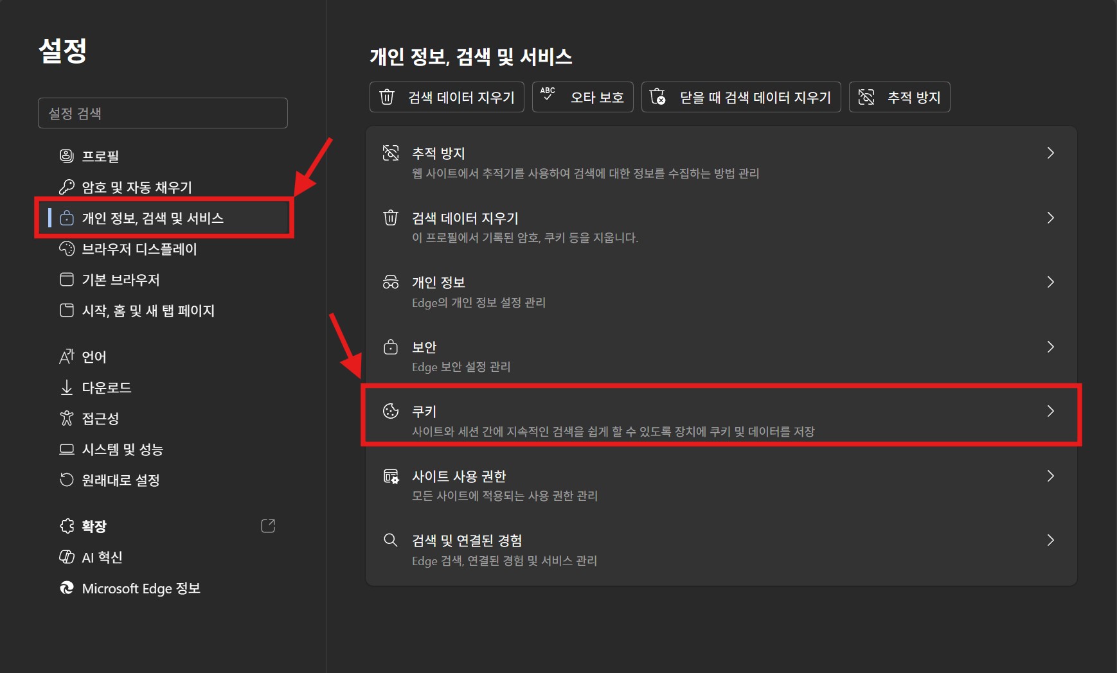Expand the 사이트 사용 권한 chevron
The width and height of the screenshot is (1117, 673).
[x=1050, y=476]
